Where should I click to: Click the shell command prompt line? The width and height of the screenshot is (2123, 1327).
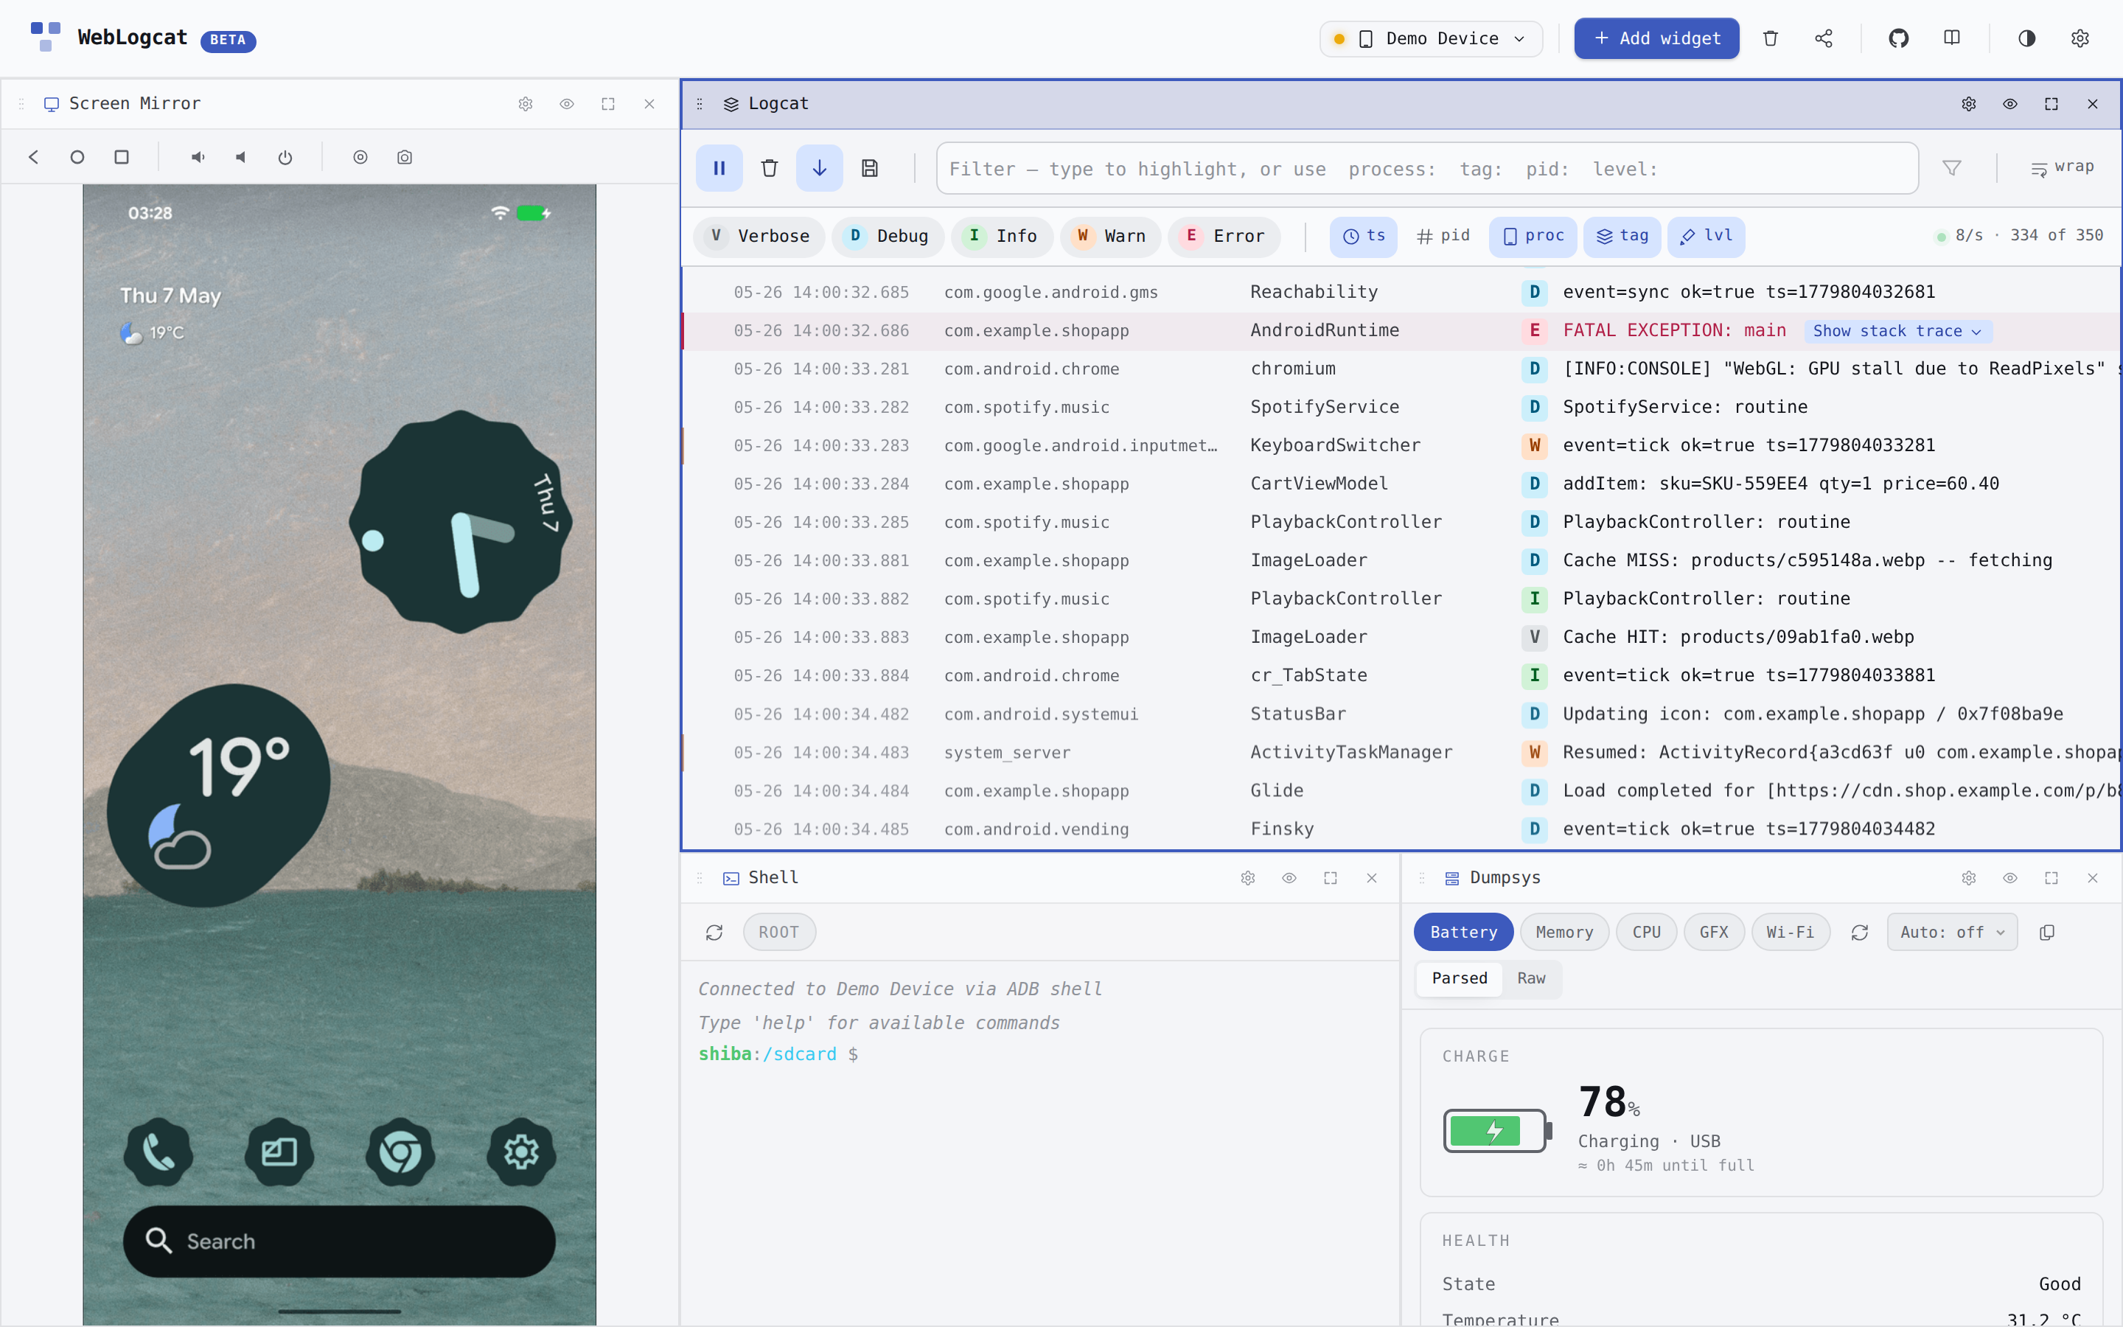click(1039, 1054)
